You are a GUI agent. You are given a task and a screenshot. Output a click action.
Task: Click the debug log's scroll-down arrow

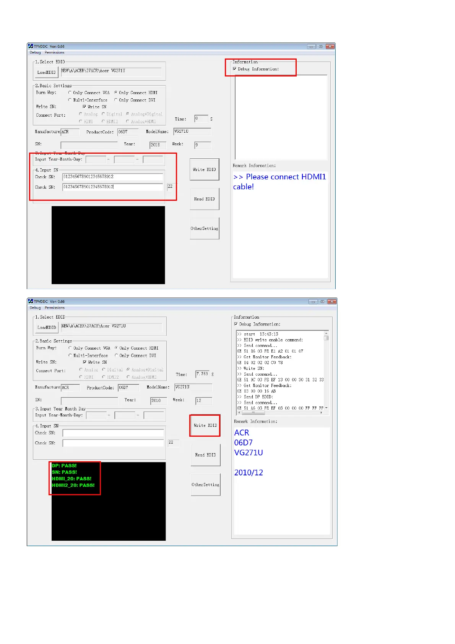326,408
